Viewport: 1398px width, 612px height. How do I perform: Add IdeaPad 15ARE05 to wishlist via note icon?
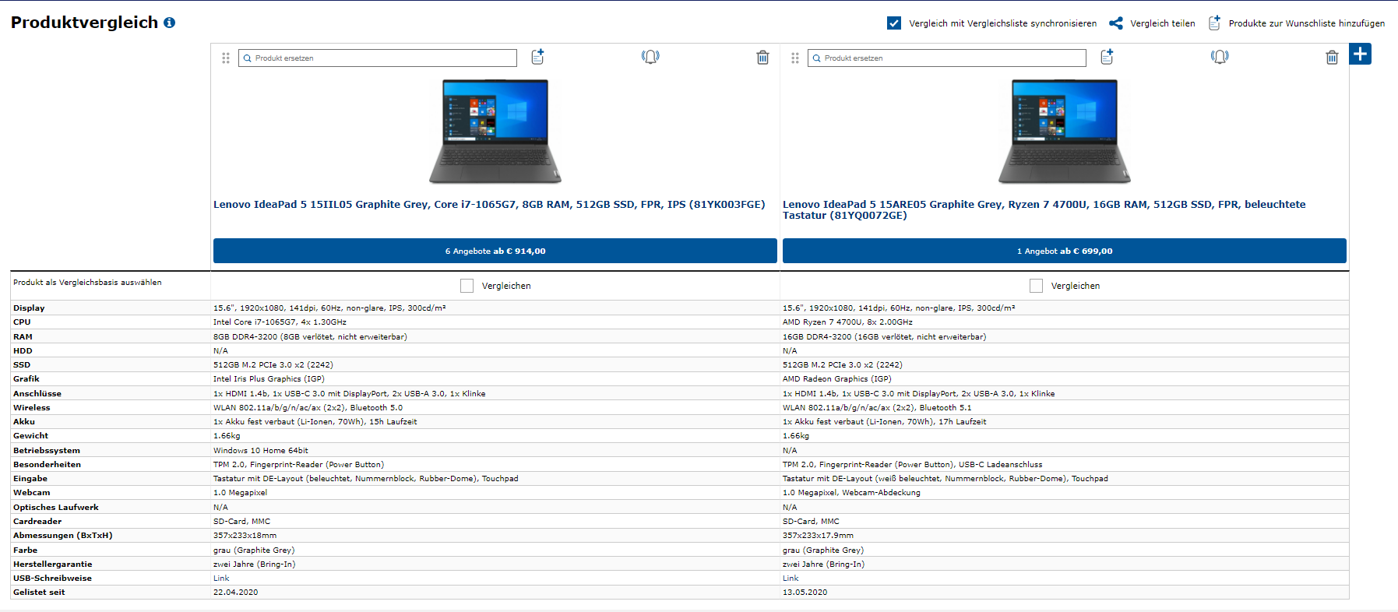click(1107, 57)
